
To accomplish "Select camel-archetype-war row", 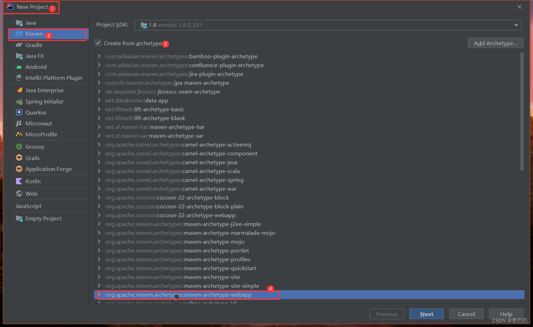I will (309, 189).
